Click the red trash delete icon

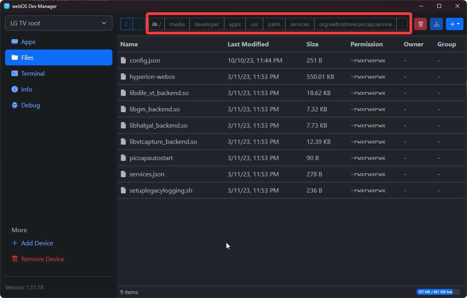tap(421, 24)
